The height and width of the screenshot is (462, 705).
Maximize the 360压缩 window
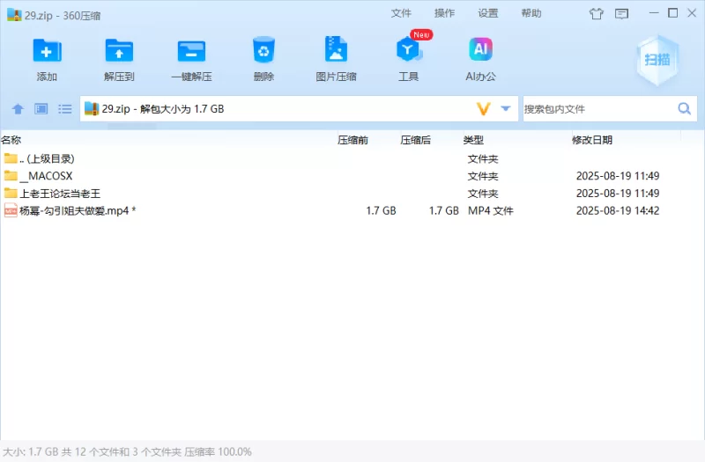pyautogui.click(x=672, y=13)
